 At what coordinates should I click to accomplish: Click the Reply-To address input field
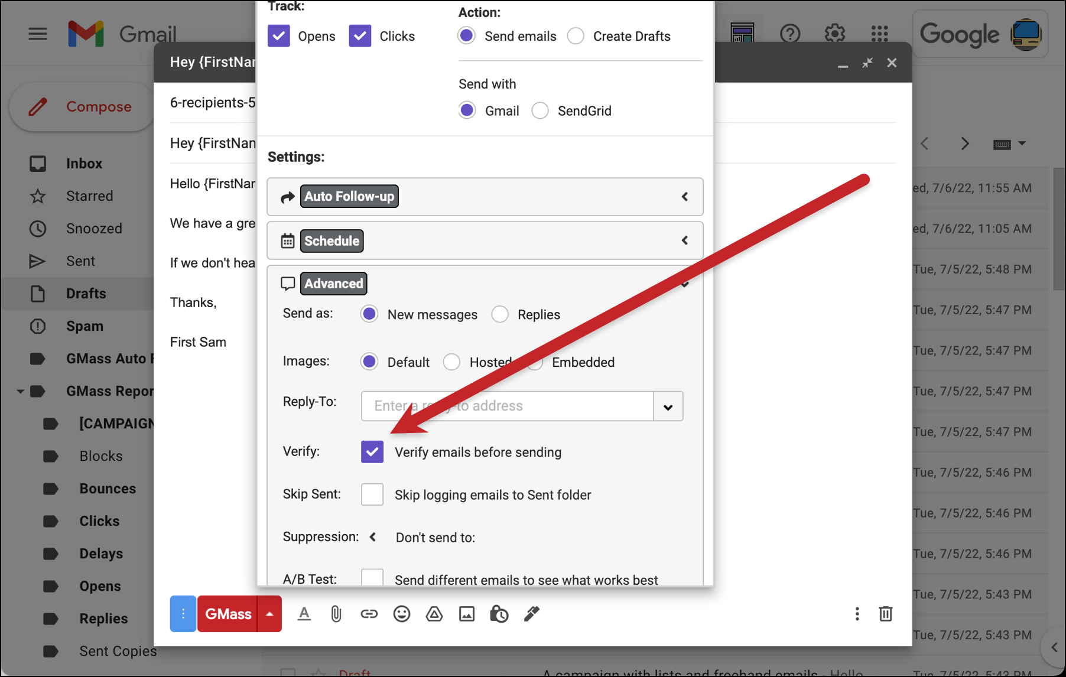tap(508, 406)
